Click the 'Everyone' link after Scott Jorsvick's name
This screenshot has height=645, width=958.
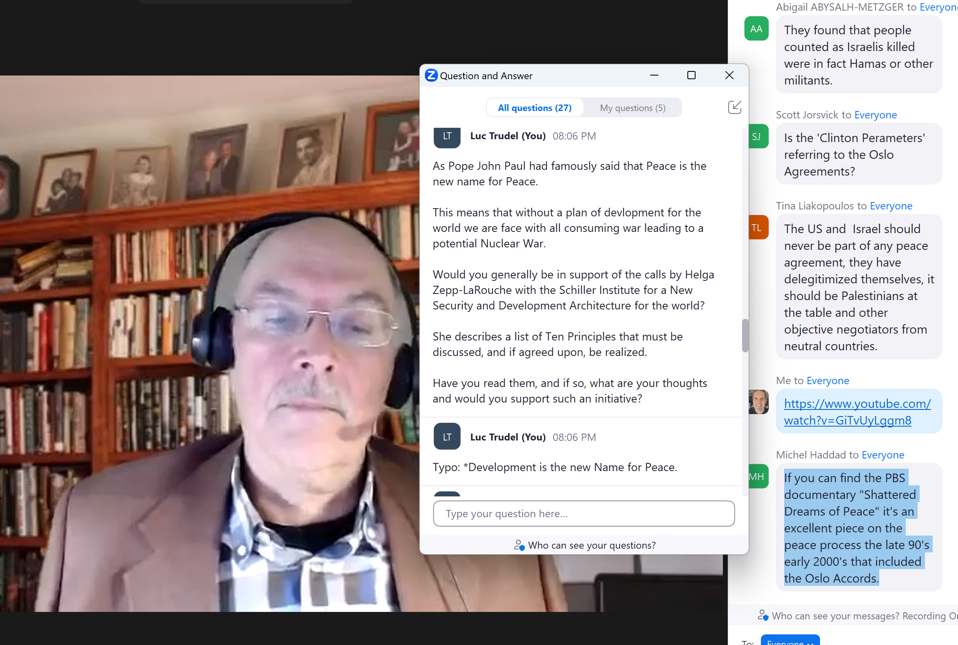click(x=875, y=115)
